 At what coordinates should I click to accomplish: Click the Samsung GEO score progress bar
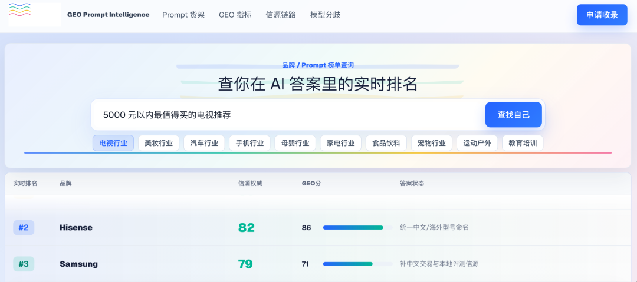[x=357, y=264]
